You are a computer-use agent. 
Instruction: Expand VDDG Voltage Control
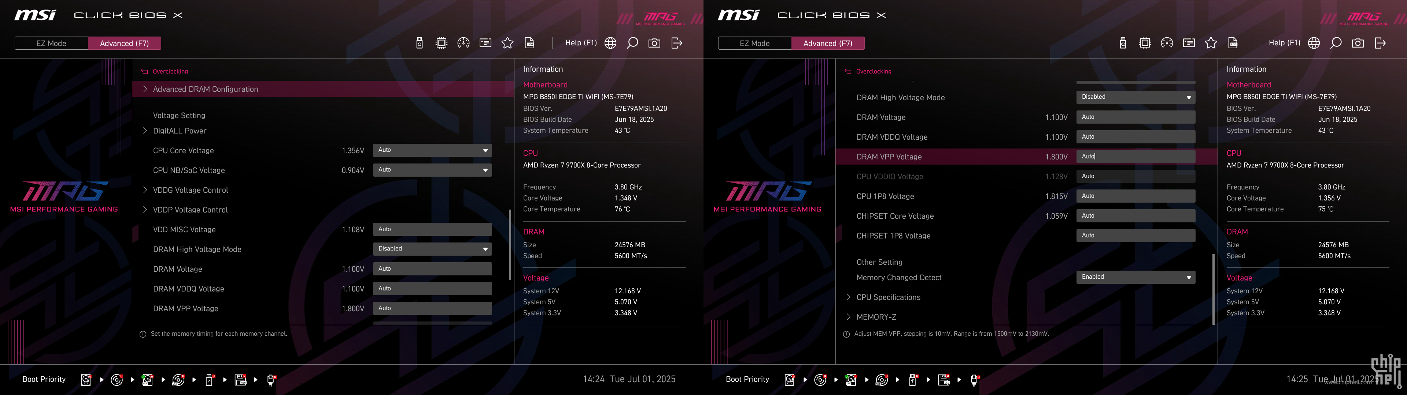(190, 190)
